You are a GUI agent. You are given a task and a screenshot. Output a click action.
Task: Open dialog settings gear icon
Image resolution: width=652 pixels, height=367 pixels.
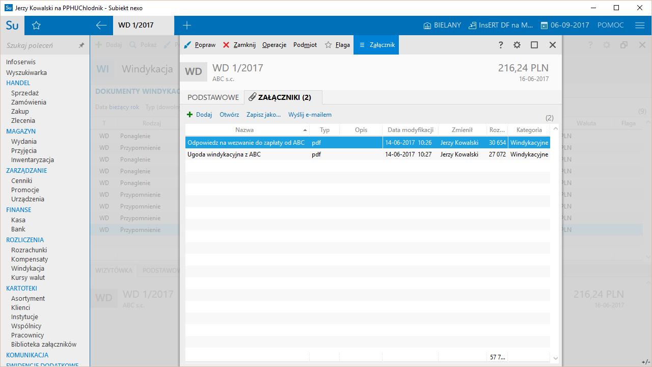[517, 45]
